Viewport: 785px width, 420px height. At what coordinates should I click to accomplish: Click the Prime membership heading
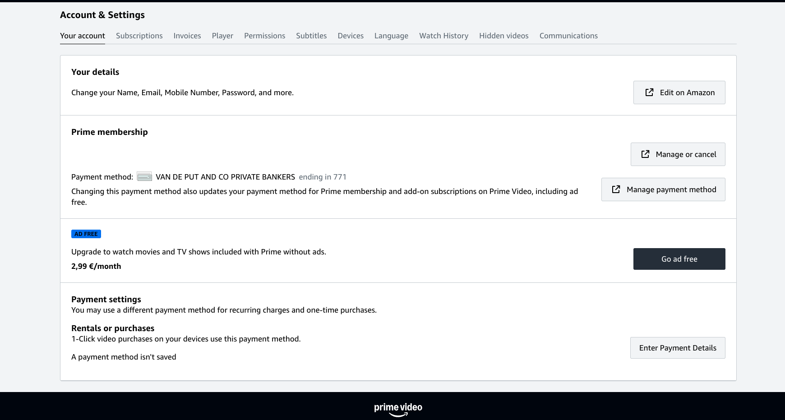click(x=110, y=132)
